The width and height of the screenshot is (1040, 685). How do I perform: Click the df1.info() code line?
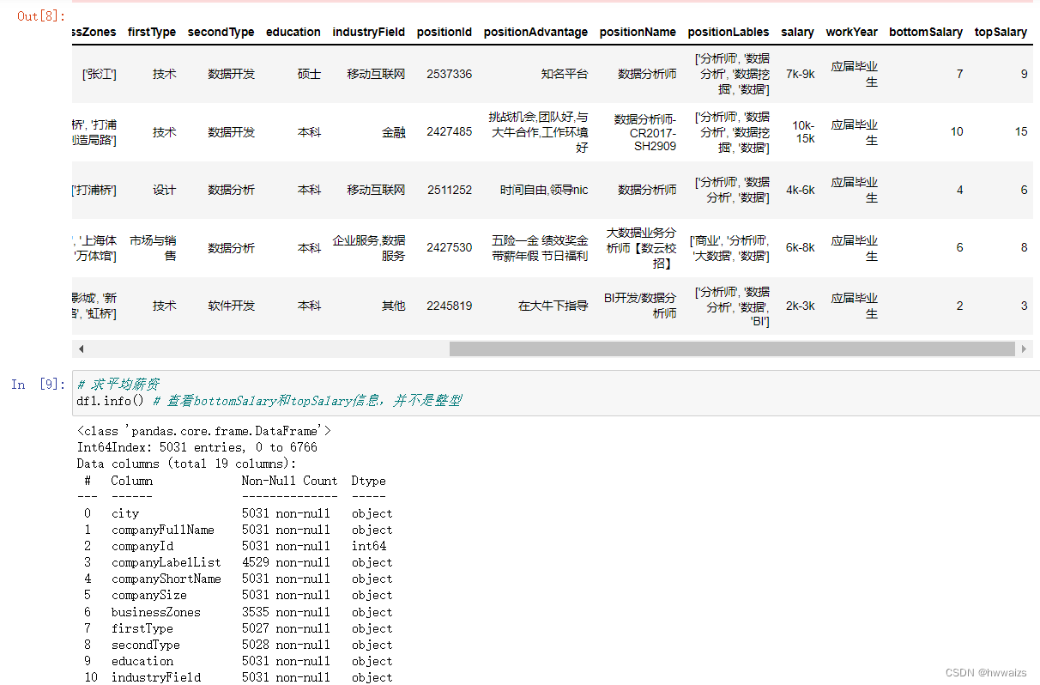point(269,401)
